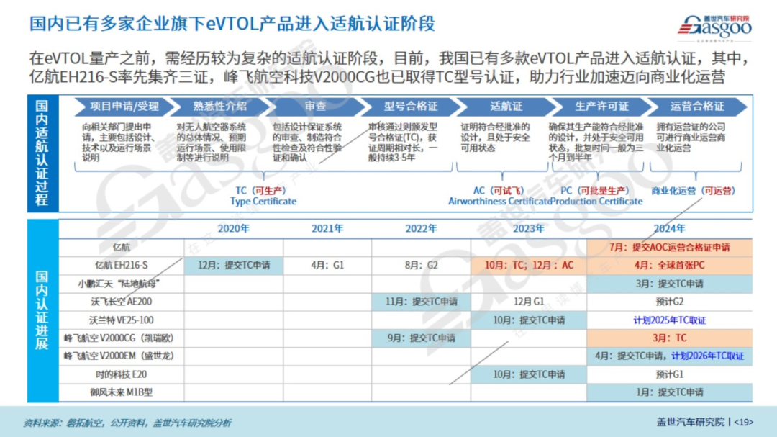
Task: Click the intro paragraph starting 在eVTOL量产之前
Action: 388,68
